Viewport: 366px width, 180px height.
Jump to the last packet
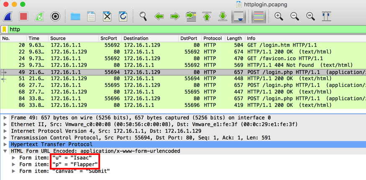[x=223, y=17]
